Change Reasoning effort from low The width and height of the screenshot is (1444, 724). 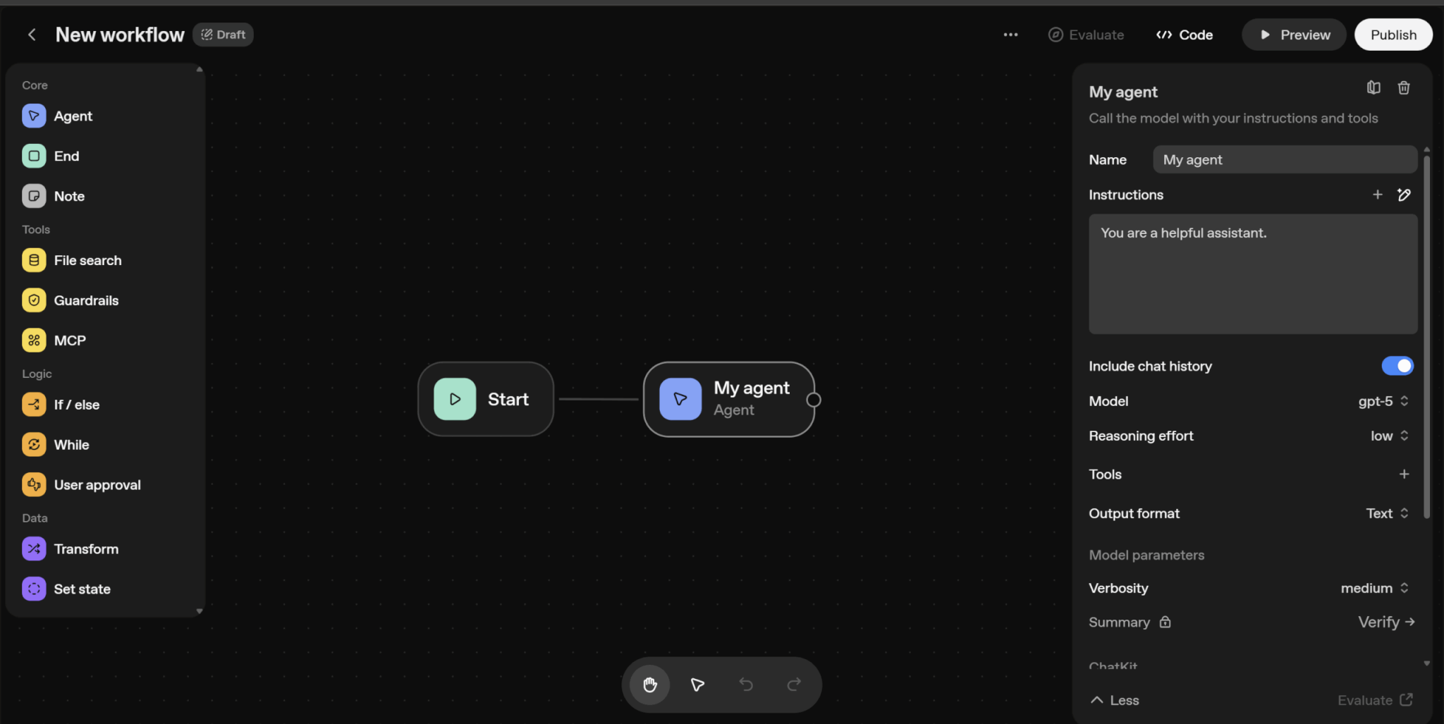coord(1389,436)
